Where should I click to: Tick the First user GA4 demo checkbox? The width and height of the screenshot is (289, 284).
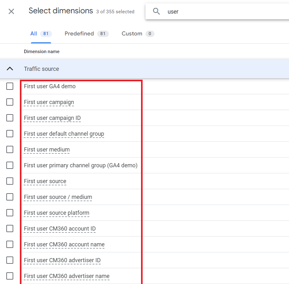coord(9,86)
